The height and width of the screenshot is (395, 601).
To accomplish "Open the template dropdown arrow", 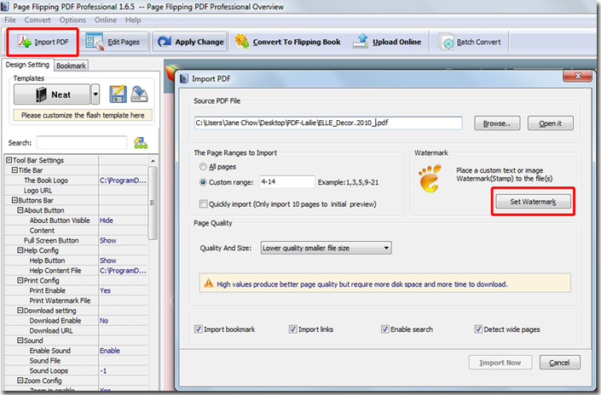I will 95,94.
